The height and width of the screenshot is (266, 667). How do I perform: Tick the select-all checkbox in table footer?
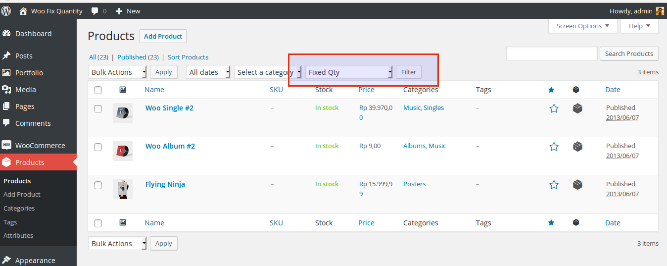click(98, 223)
